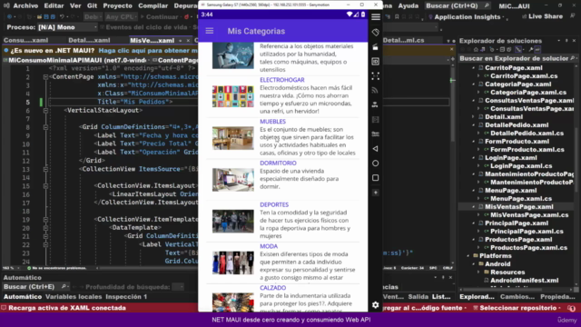The height and width of the screenshot is (327, 581).
Task: Toggle the preview selected items button in Solution Explorer
Action: tap(537, 49)
